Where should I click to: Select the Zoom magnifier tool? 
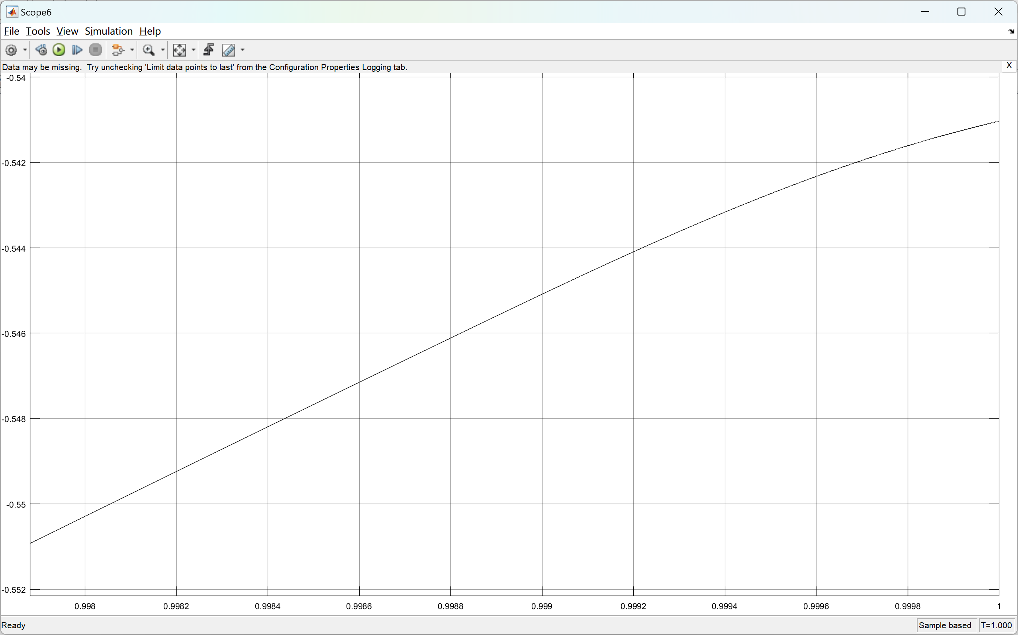(148, 51)
